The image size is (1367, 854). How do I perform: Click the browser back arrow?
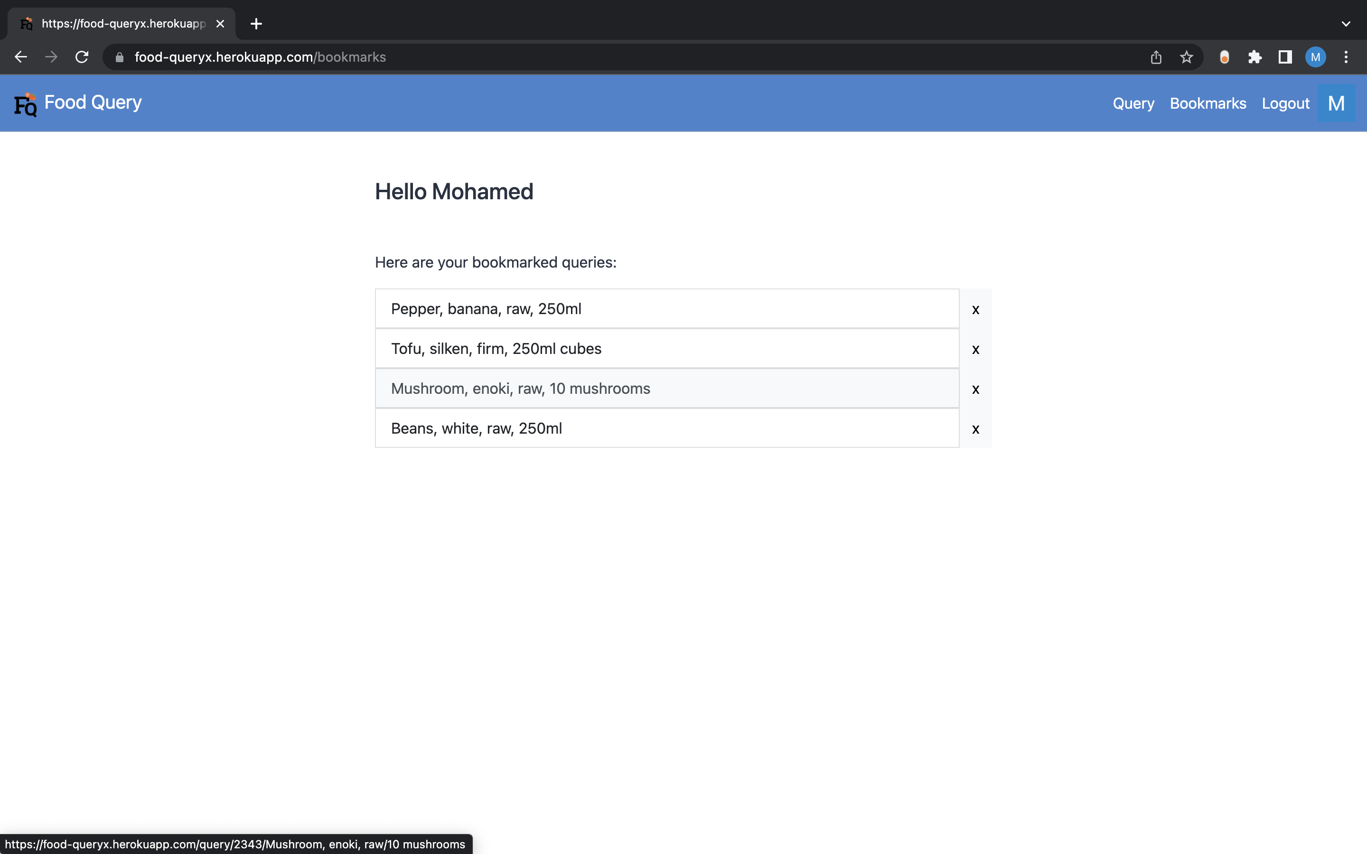(x=21, y=57)
